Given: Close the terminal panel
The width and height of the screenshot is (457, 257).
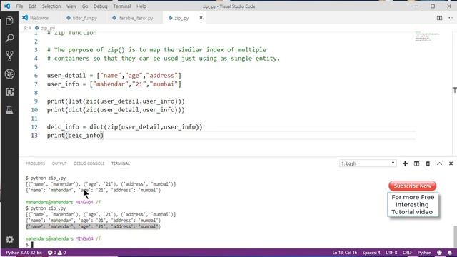Looking at the screenshot, I should tap(451, 163).
